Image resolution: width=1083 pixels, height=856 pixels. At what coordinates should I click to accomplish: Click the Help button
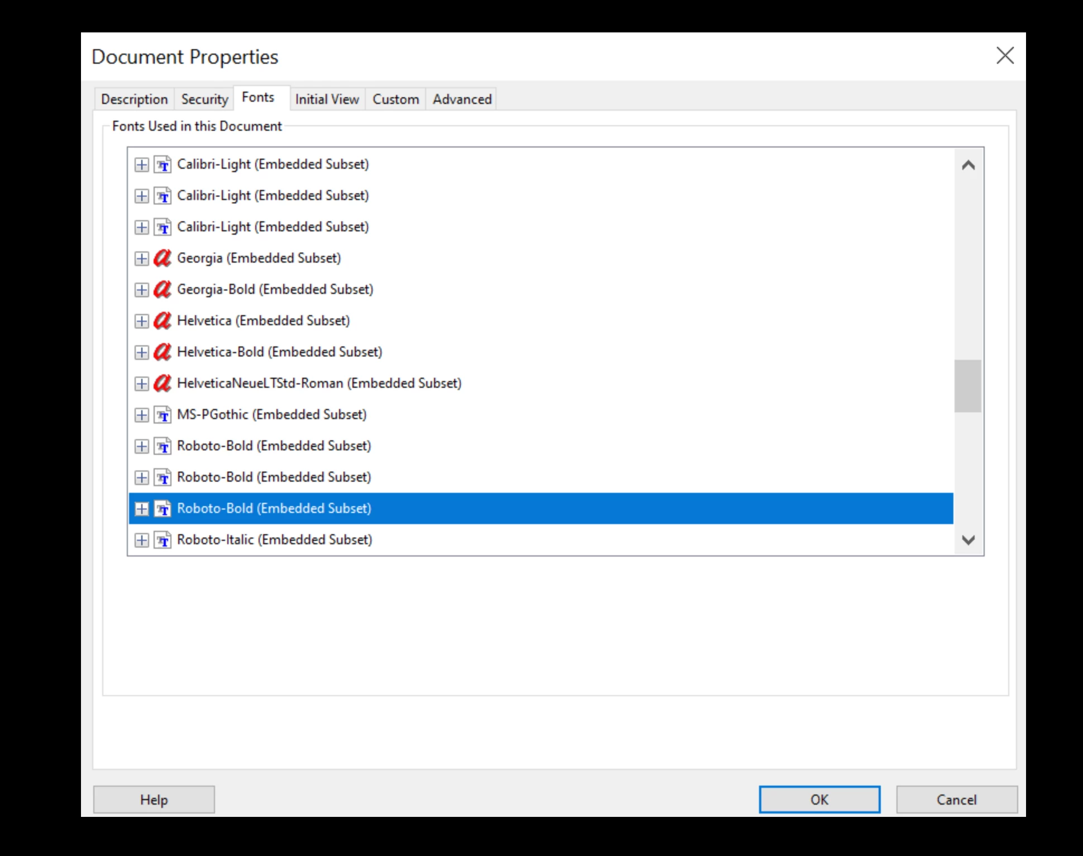tap(154, 800)
